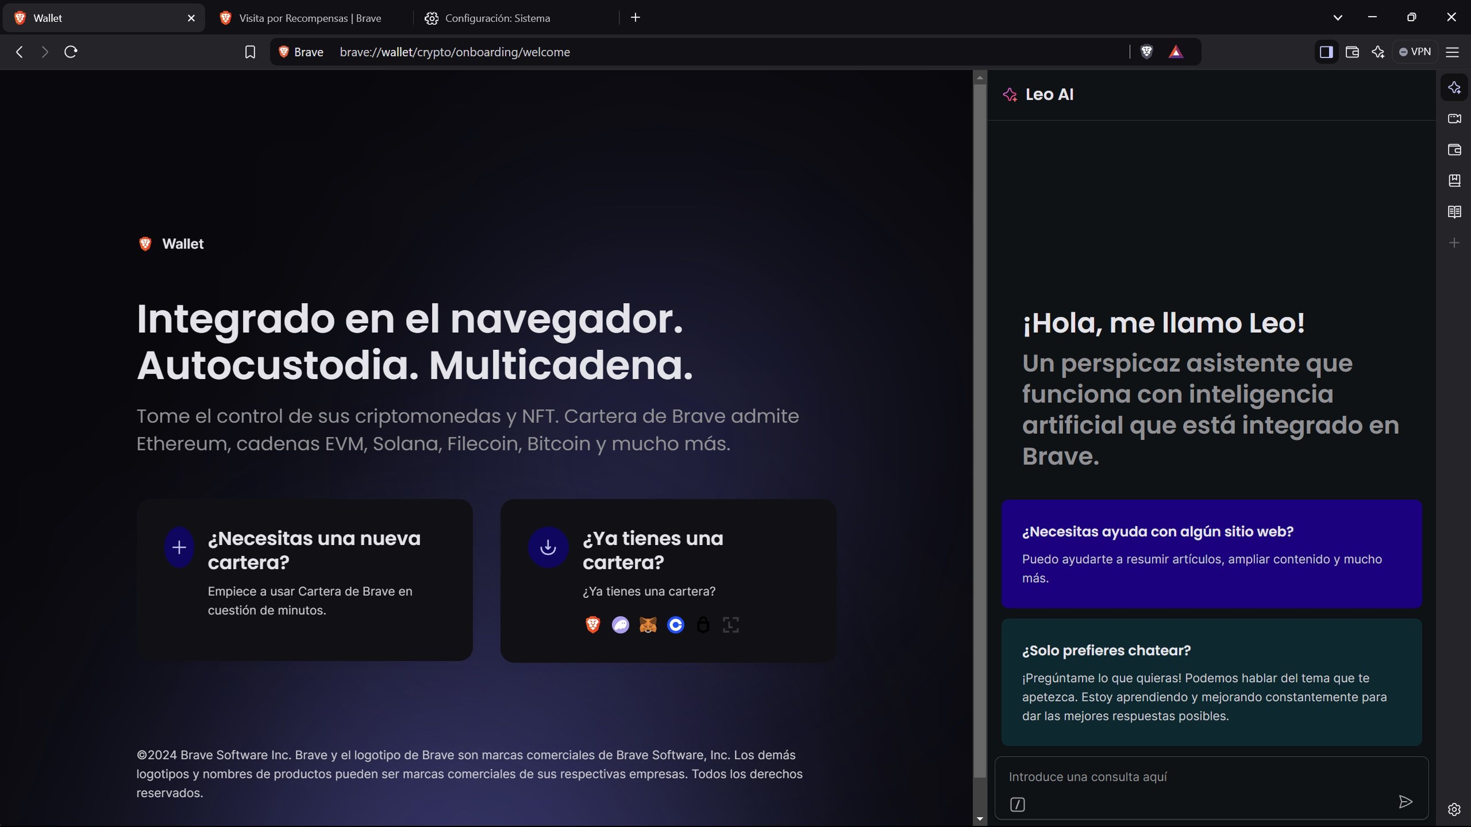Toggle the sidebar panel visibility

pos(1325,52)
